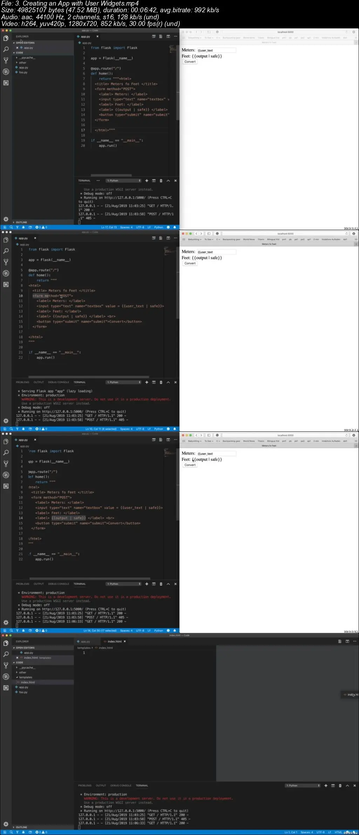This screenshot has height=835, width=359.
Task: Open '1: Python' dropdown in the '8 selected' window
Action: point(123,382)
